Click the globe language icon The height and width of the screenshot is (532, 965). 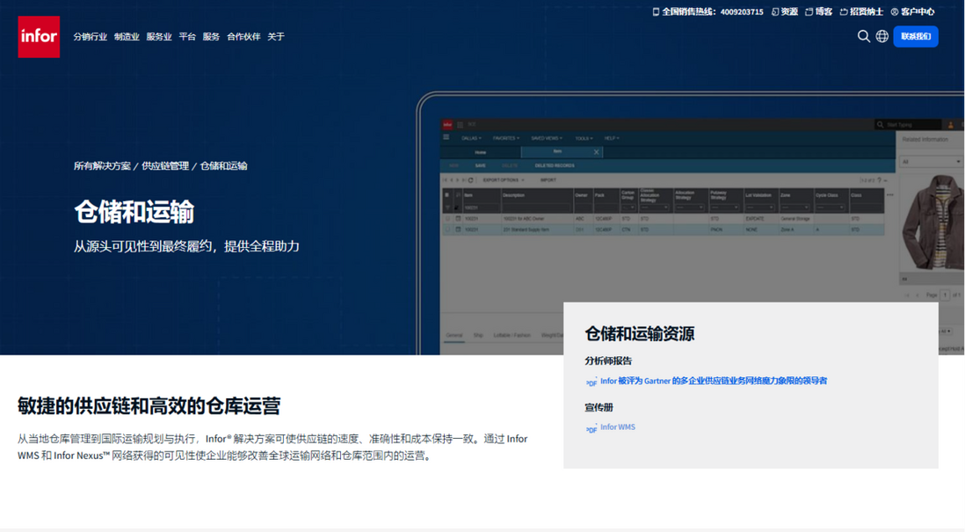[x=882, y=36]
